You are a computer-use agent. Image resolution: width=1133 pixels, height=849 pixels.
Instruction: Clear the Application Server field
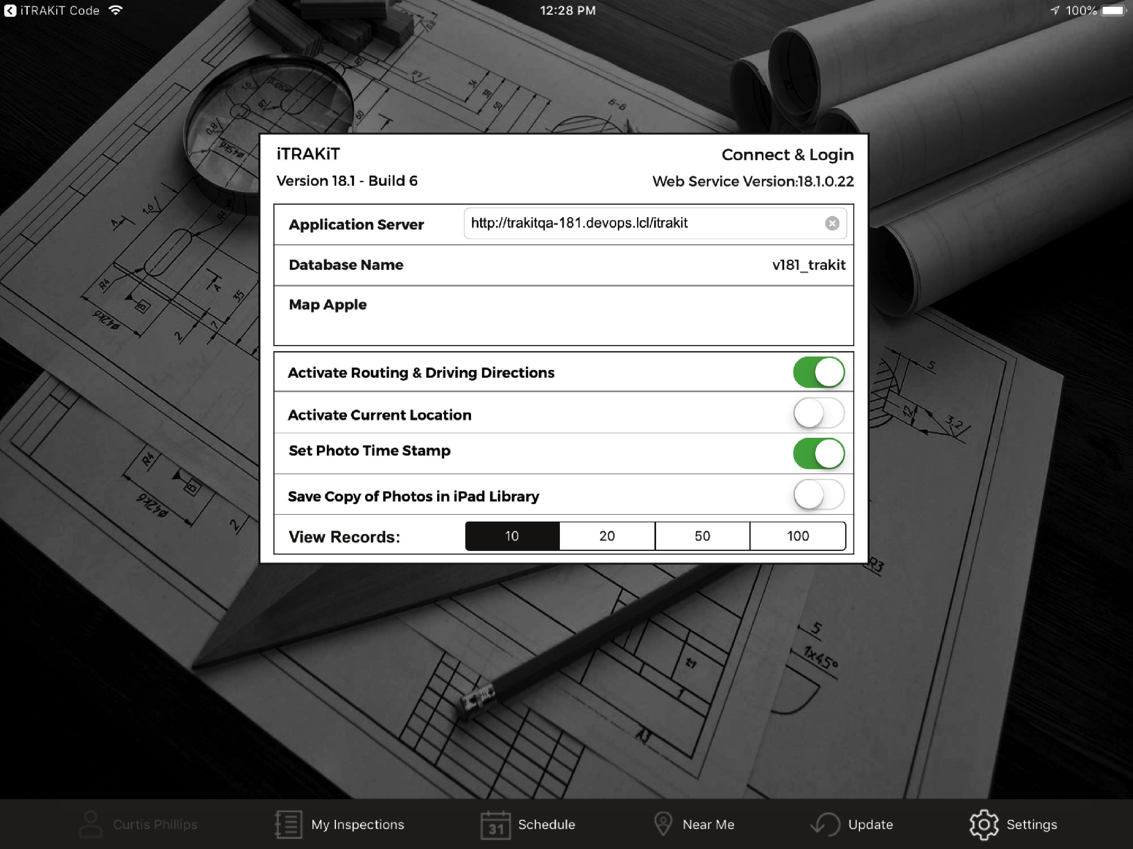[x=832, y=223]
